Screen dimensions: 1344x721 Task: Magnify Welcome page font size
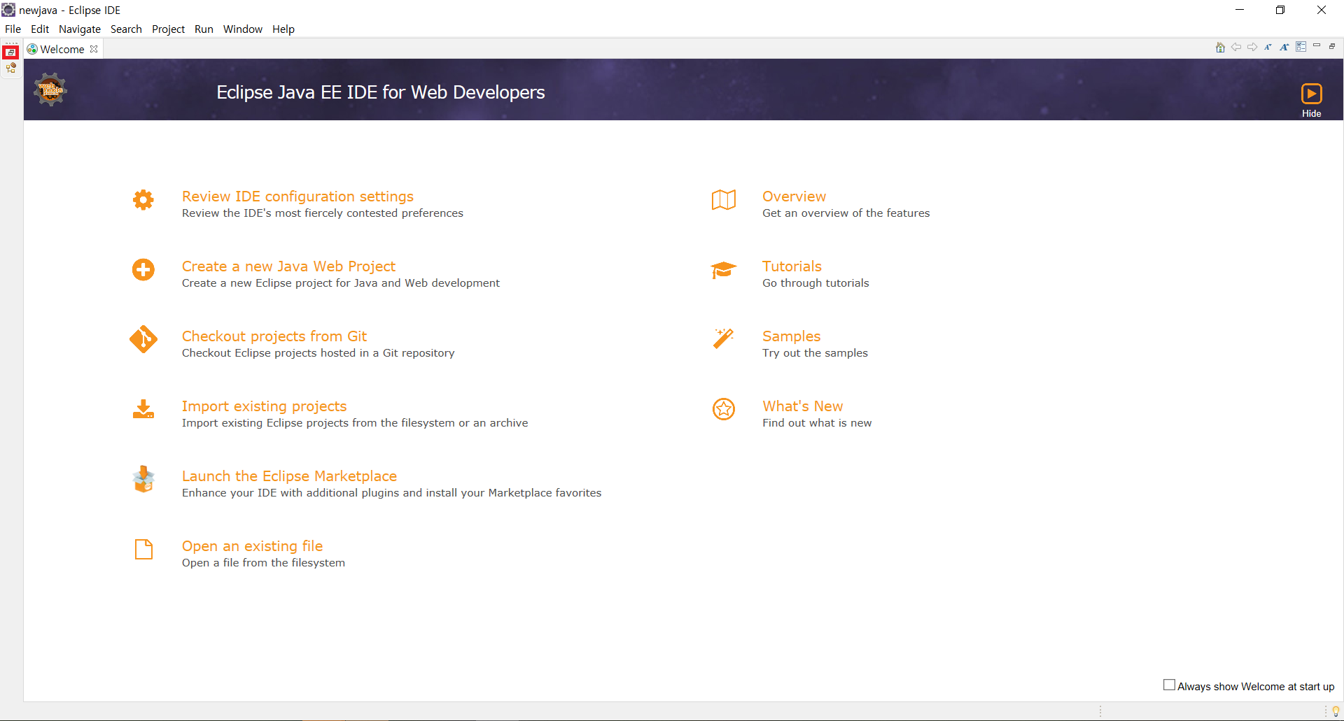click(x=1284, y=47)
